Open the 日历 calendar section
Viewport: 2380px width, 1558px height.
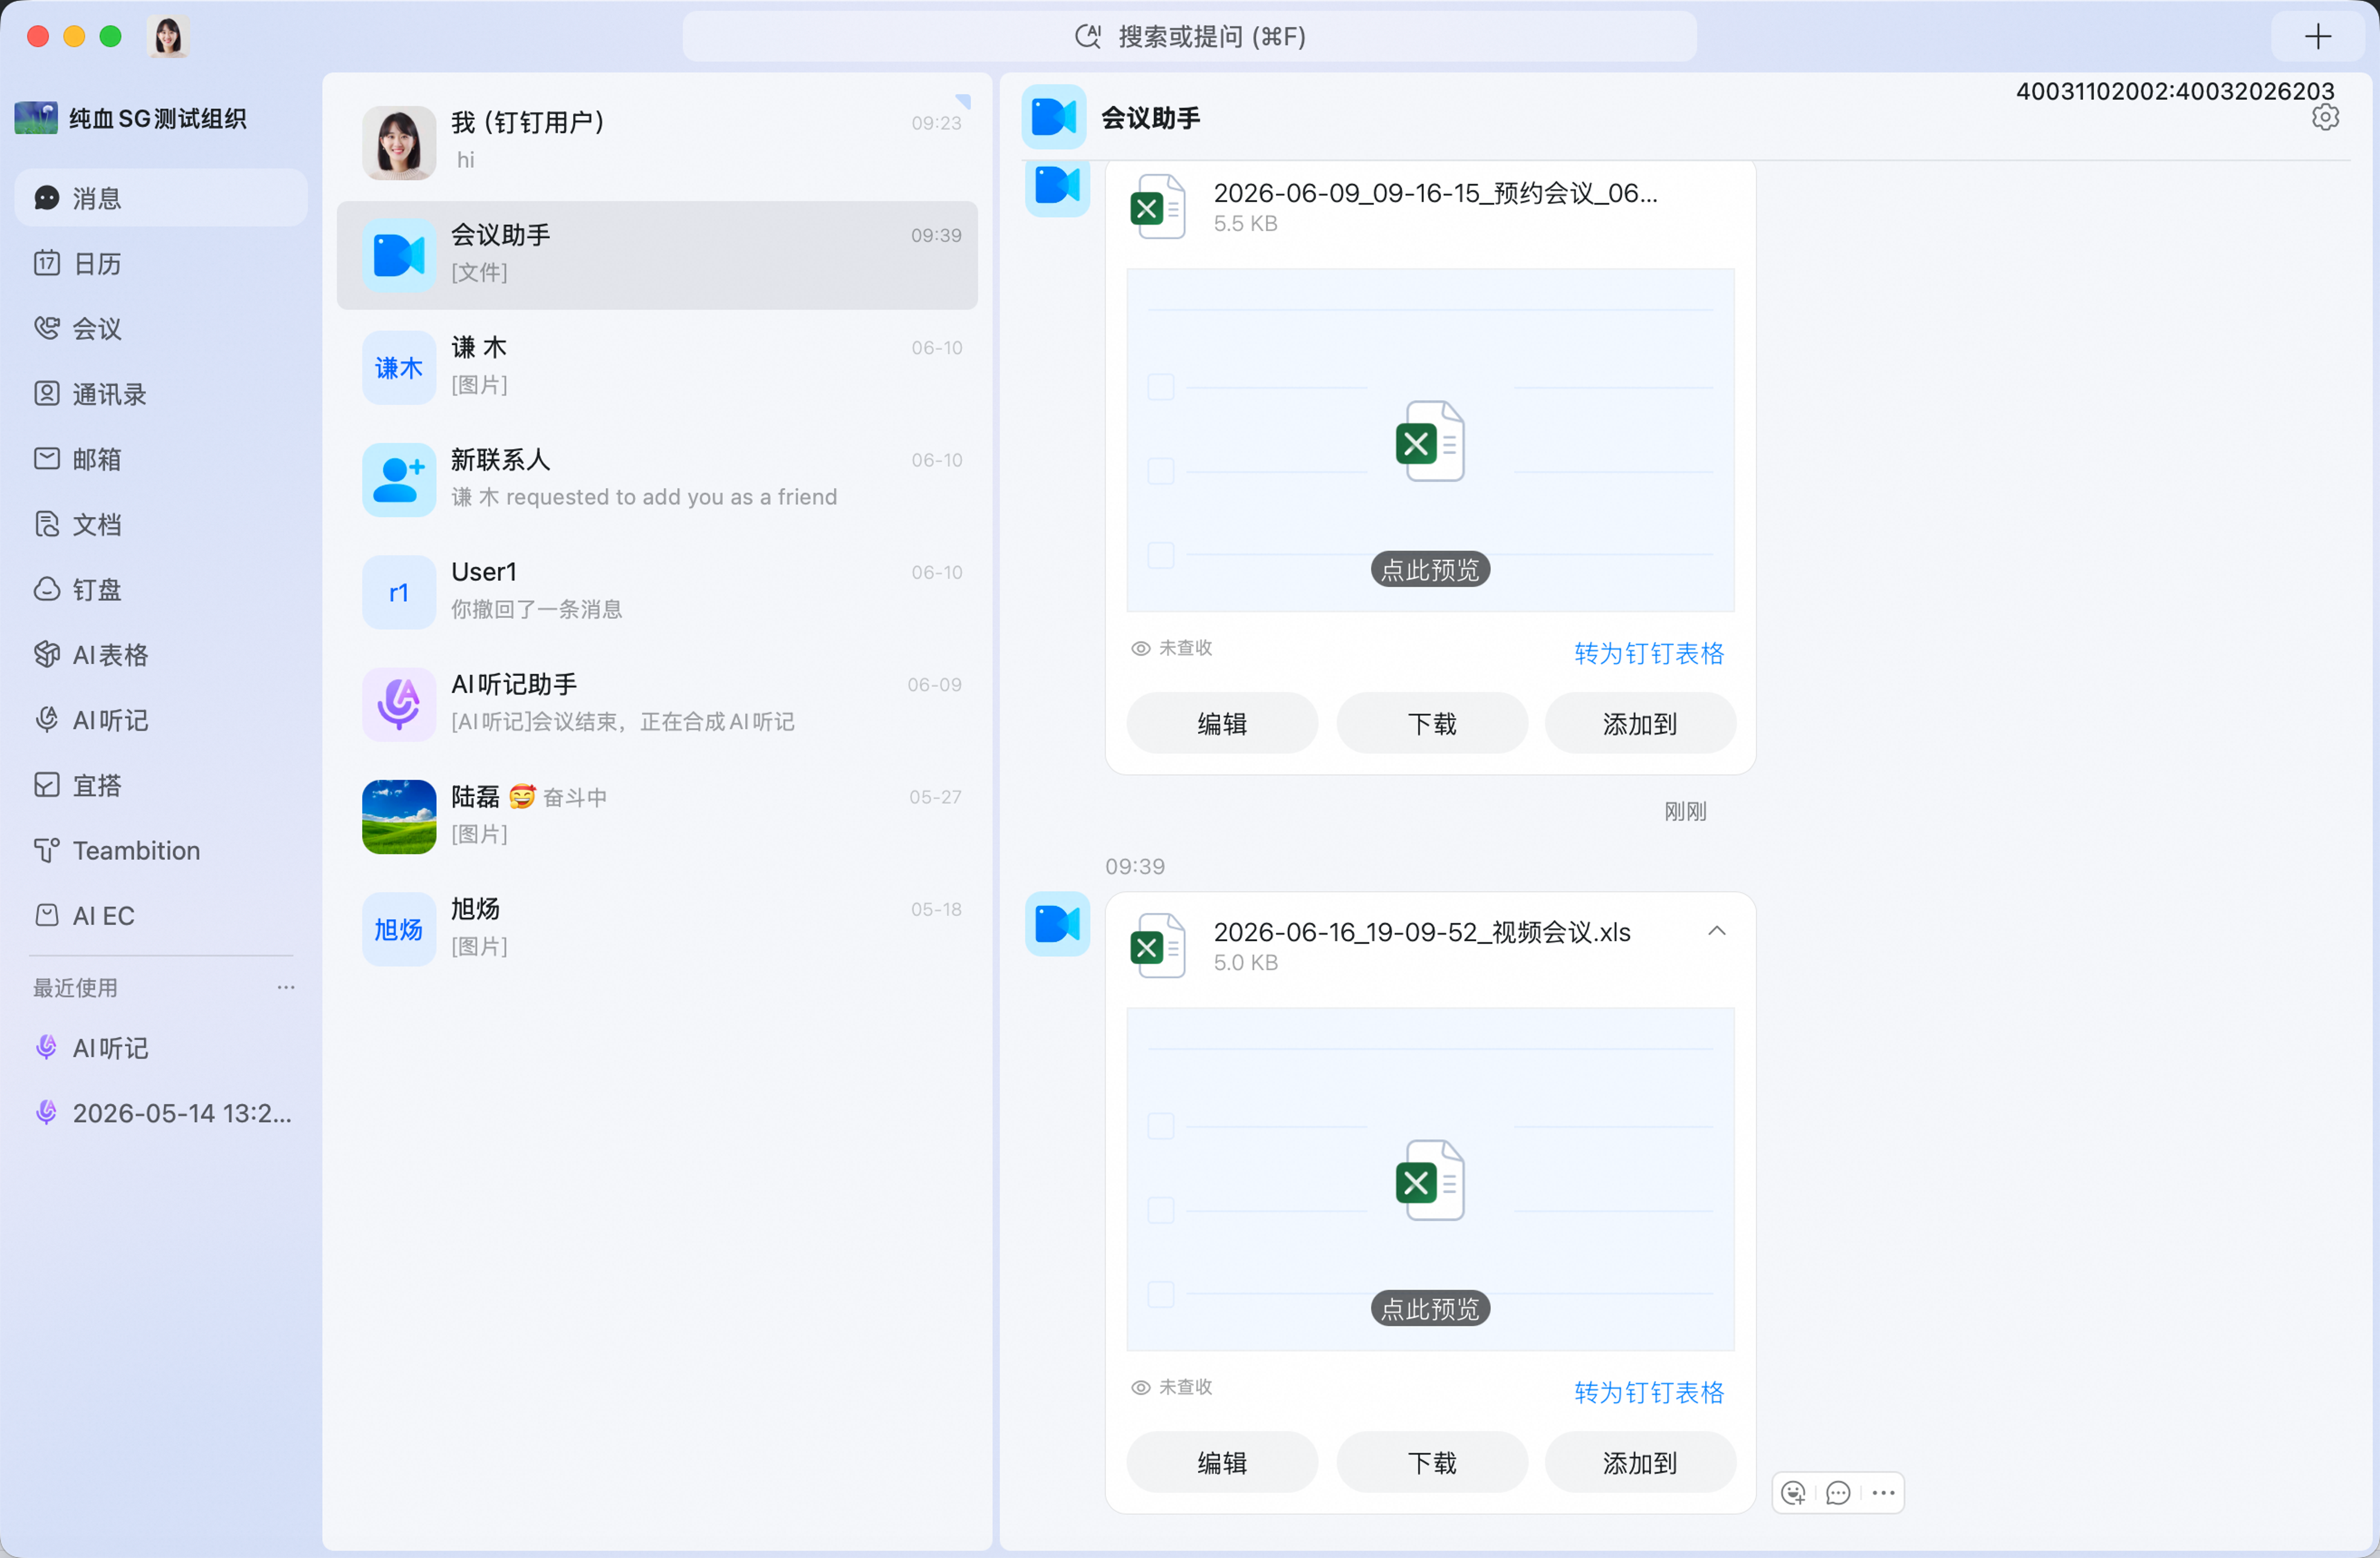(161, 263)
